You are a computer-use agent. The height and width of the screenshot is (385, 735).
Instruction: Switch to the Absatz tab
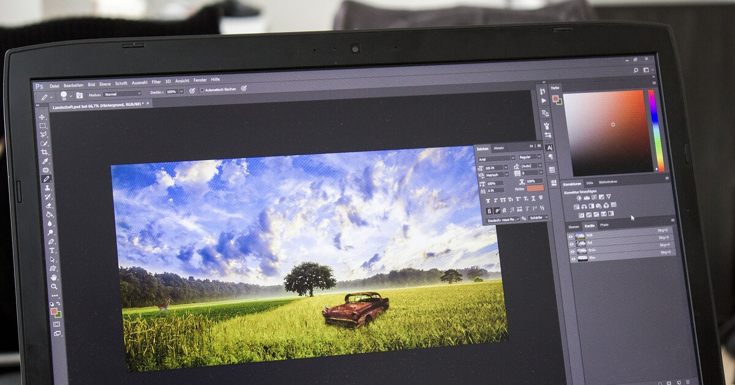[x=499, y=148]
